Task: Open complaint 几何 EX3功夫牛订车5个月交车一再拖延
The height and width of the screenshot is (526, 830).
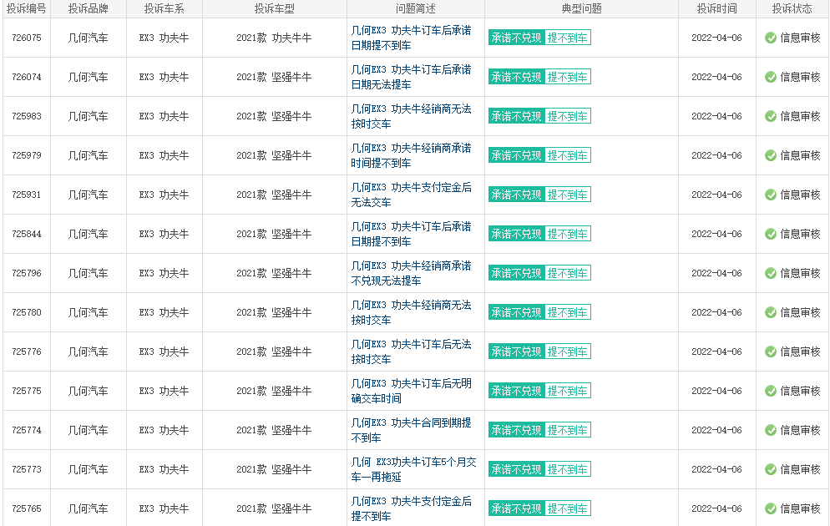Action: 414,469
